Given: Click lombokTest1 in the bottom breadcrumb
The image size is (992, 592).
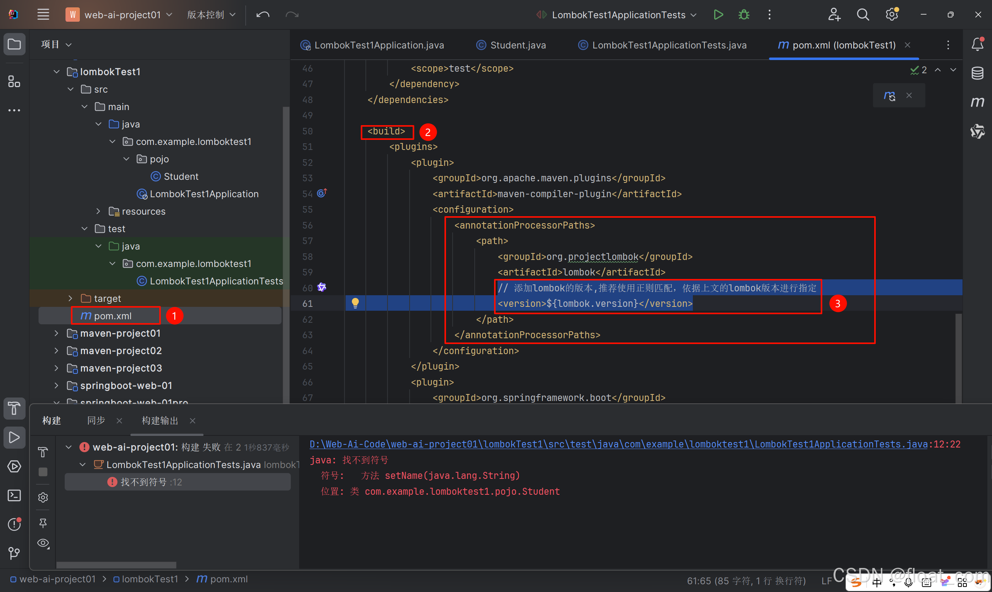Looking at the screenshot, I should click(x=150, y=579).
